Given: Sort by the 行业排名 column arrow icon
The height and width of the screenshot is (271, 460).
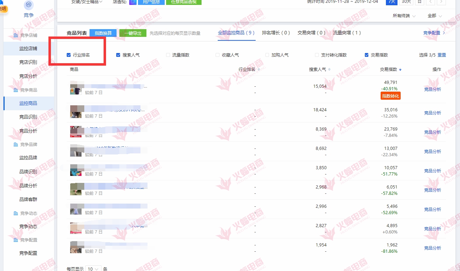Looking at the screenshot, I should 259,70.
